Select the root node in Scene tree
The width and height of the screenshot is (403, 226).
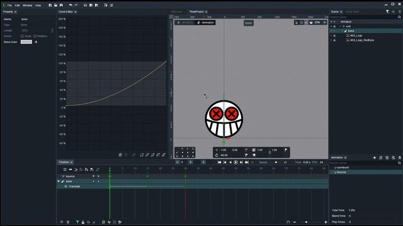pyautogui.click(x=348, y=26)
